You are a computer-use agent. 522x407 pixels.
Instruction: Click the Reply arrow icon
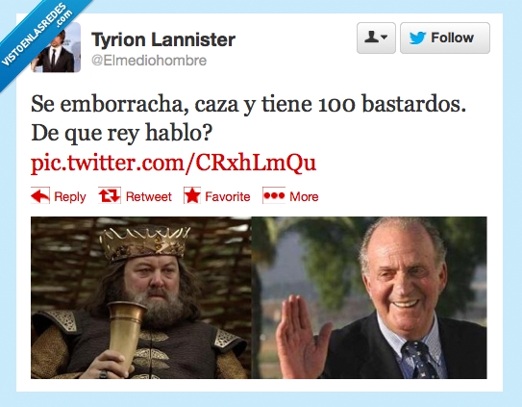[40, 195]
